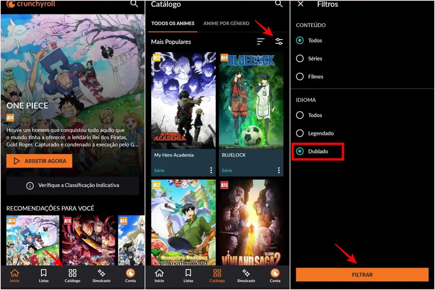Tap the ONE PIECE title text
This screenshot has height=290, width=435.
pyautogui.click(x=27, y=106)
